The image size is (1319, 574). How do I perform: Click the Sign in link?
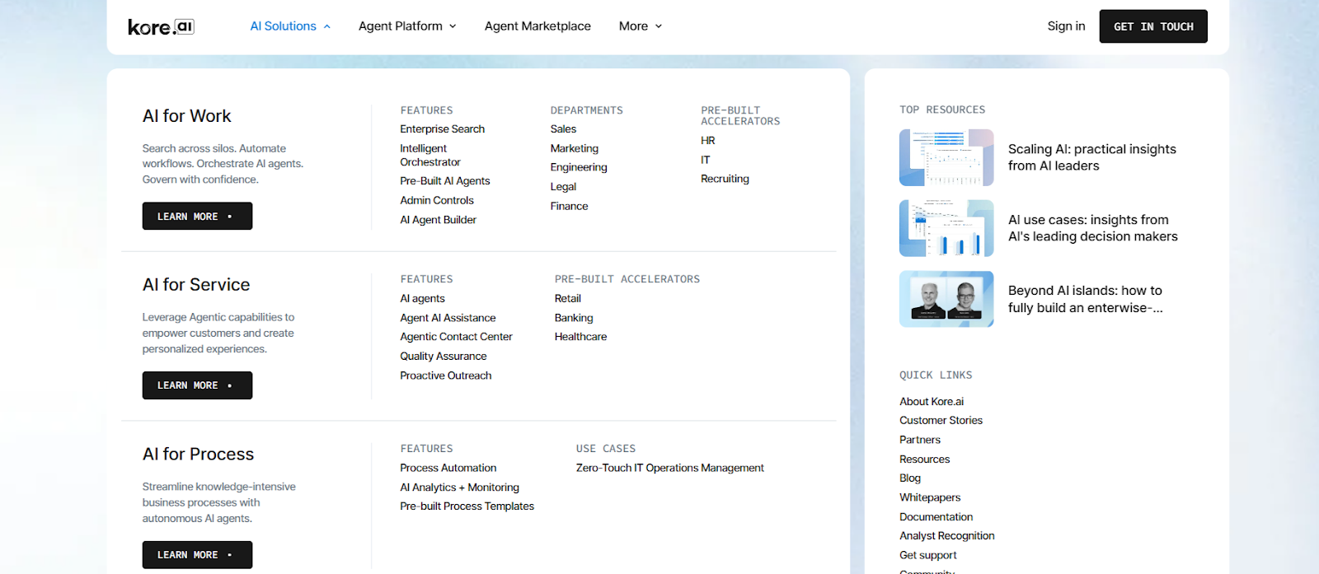tap(1066, 26)
